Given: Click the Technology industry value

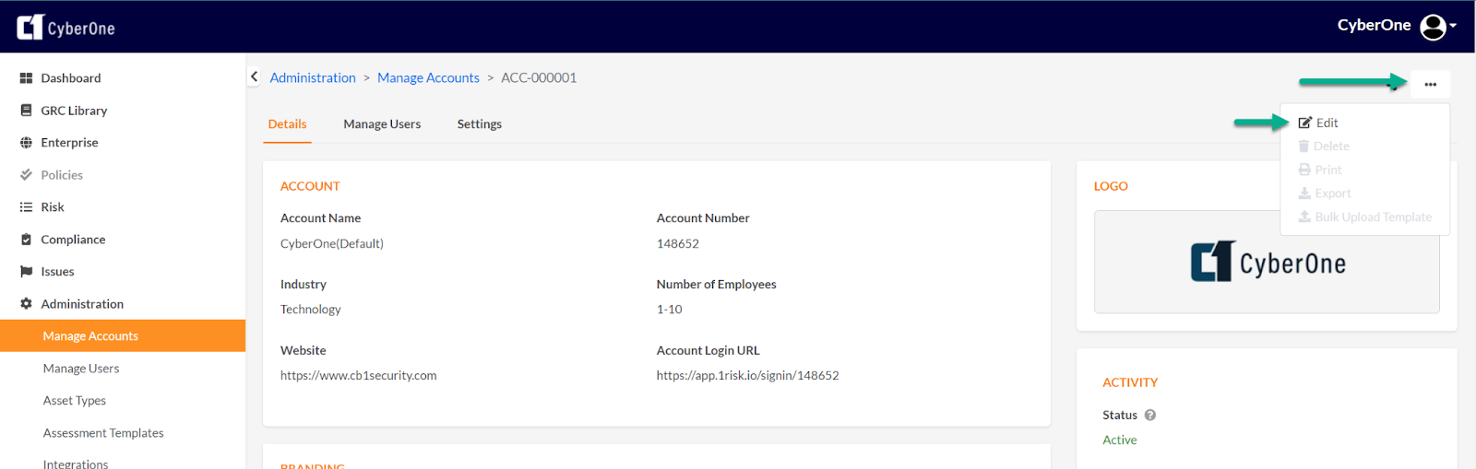Looking at the screenshot, I should pyautogui.click(x=311, y=310).
